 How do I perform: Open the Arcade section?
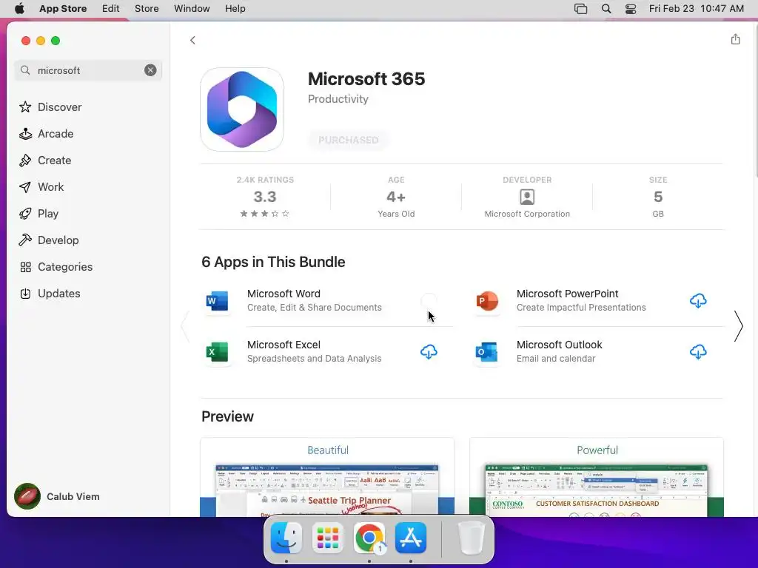[x=47, y=133]
